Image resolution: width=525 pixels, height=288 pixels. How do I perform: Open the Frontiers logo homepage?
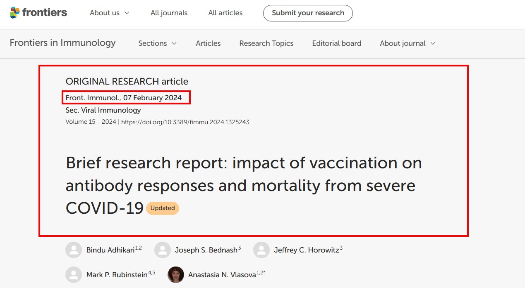click(x=38, y=13)
